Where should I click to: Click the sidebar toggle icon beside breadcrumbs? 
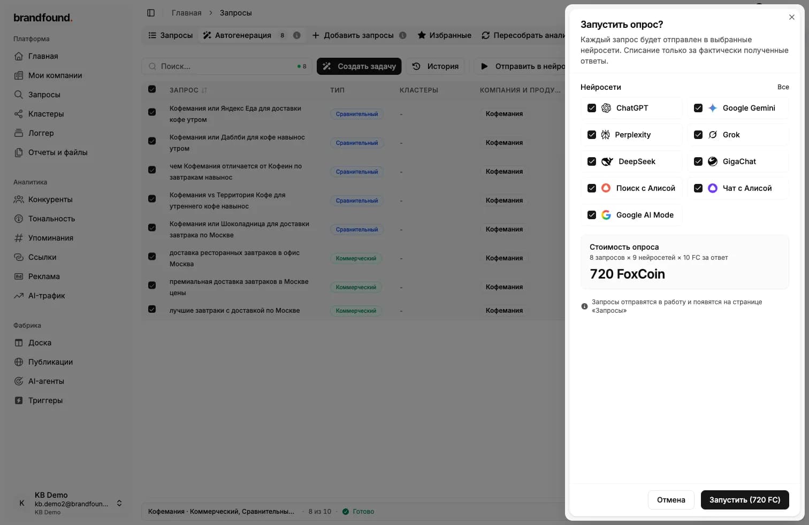[x=151, y=13]
